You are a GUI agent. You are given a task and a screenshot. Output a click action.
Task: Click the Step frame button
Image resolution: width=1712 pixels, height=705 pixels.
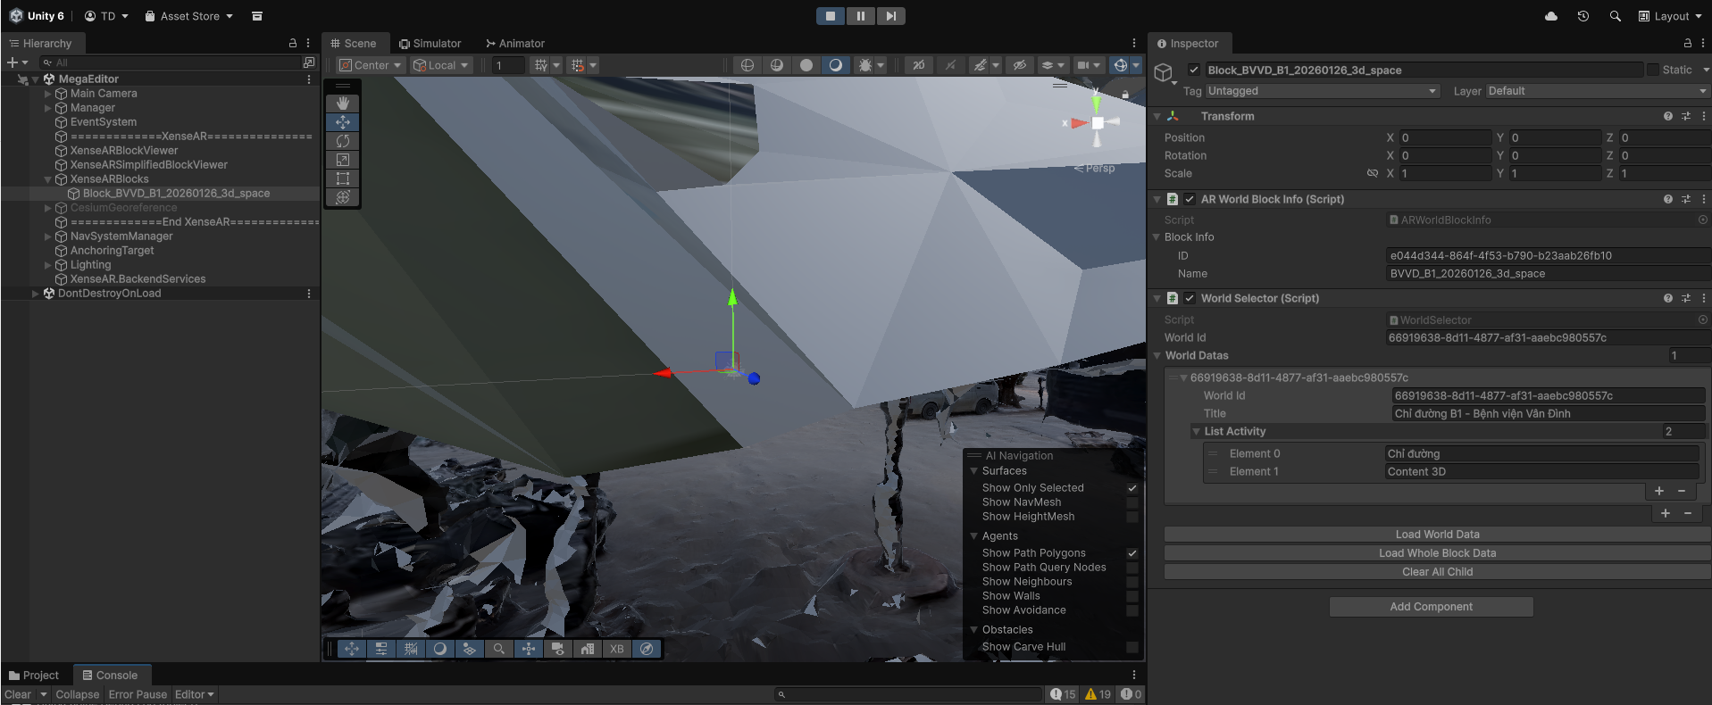click(890, 16)
